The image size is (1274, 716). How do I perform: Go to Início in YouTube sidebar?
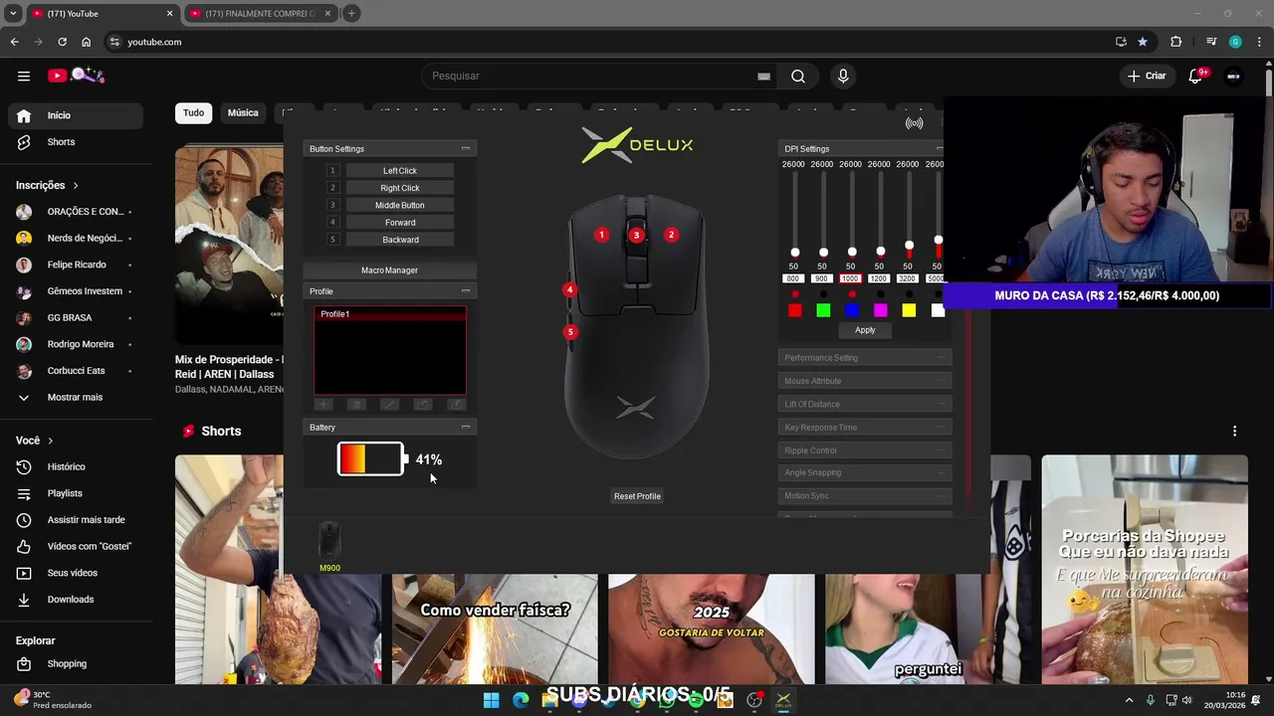tap(76, 115)
